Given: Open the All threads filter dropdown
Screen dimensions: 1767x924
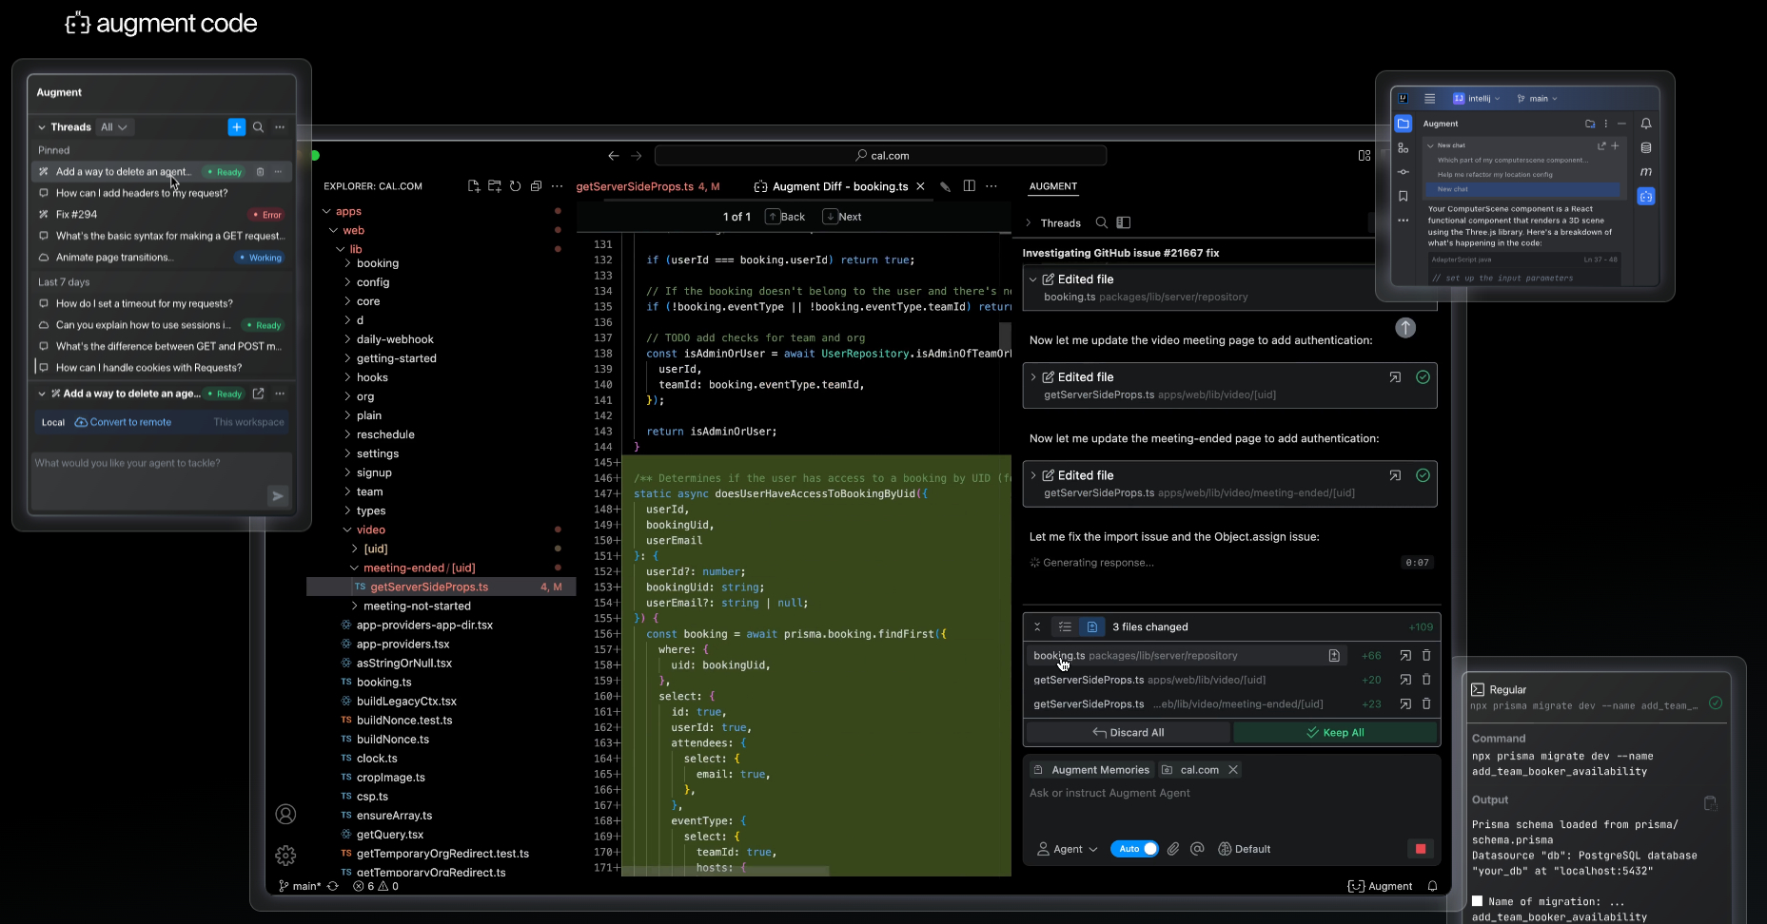Looking at the screenshot, I should 114,127.
